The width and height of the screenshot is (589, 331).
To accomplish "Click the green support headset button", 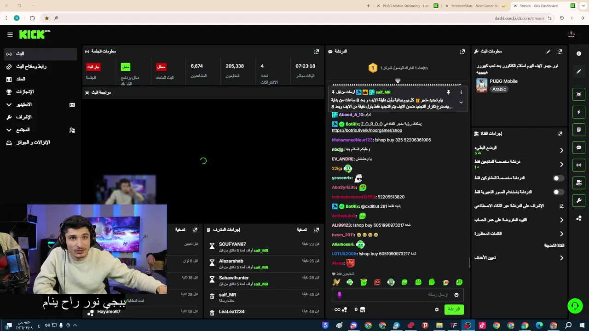I will (575, 306).
